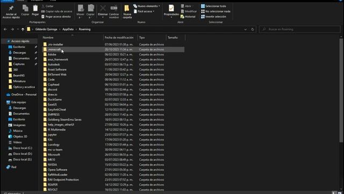
Task: Click Seleccionar todo
Action: [x=213, y=6]
